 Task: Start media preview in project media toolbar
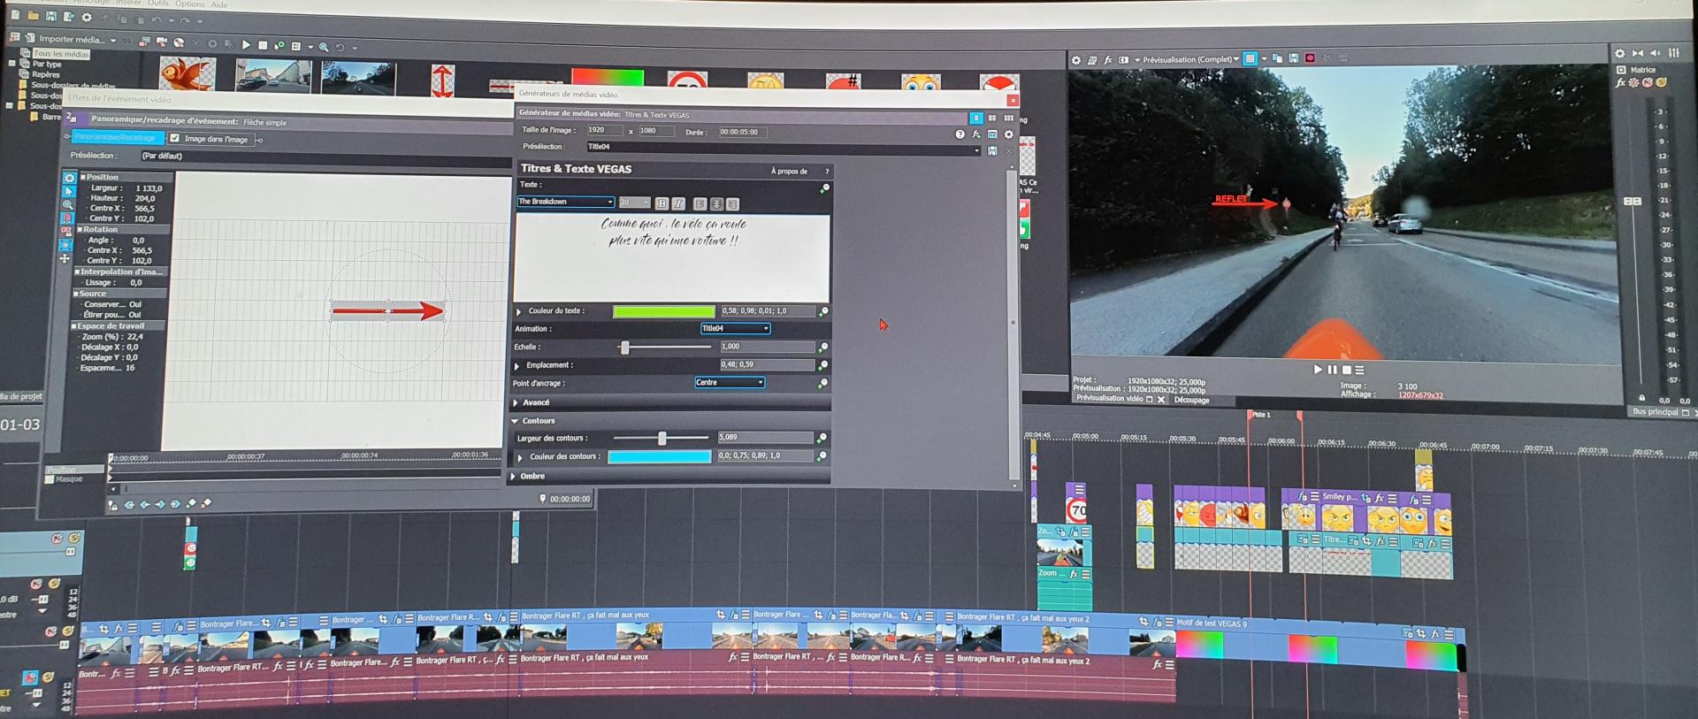pyautogui.click(x=246, y=44)
